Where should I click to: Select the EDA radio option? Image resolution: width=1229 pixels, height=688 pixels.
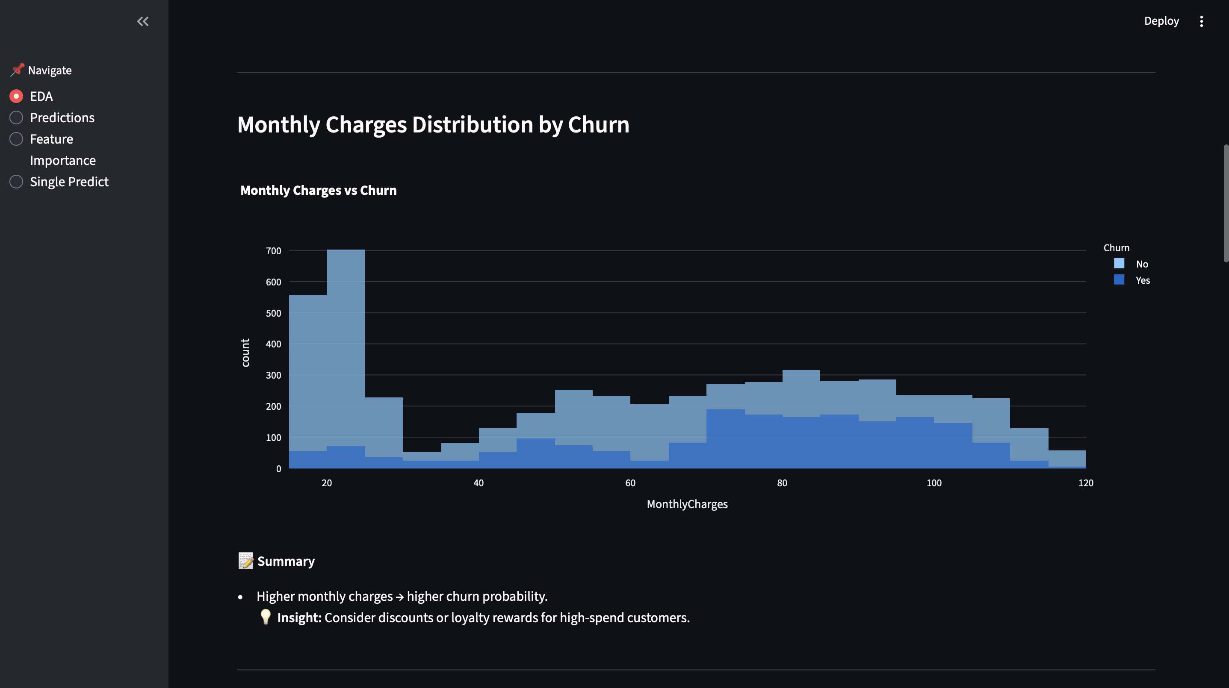coord(32,96)
